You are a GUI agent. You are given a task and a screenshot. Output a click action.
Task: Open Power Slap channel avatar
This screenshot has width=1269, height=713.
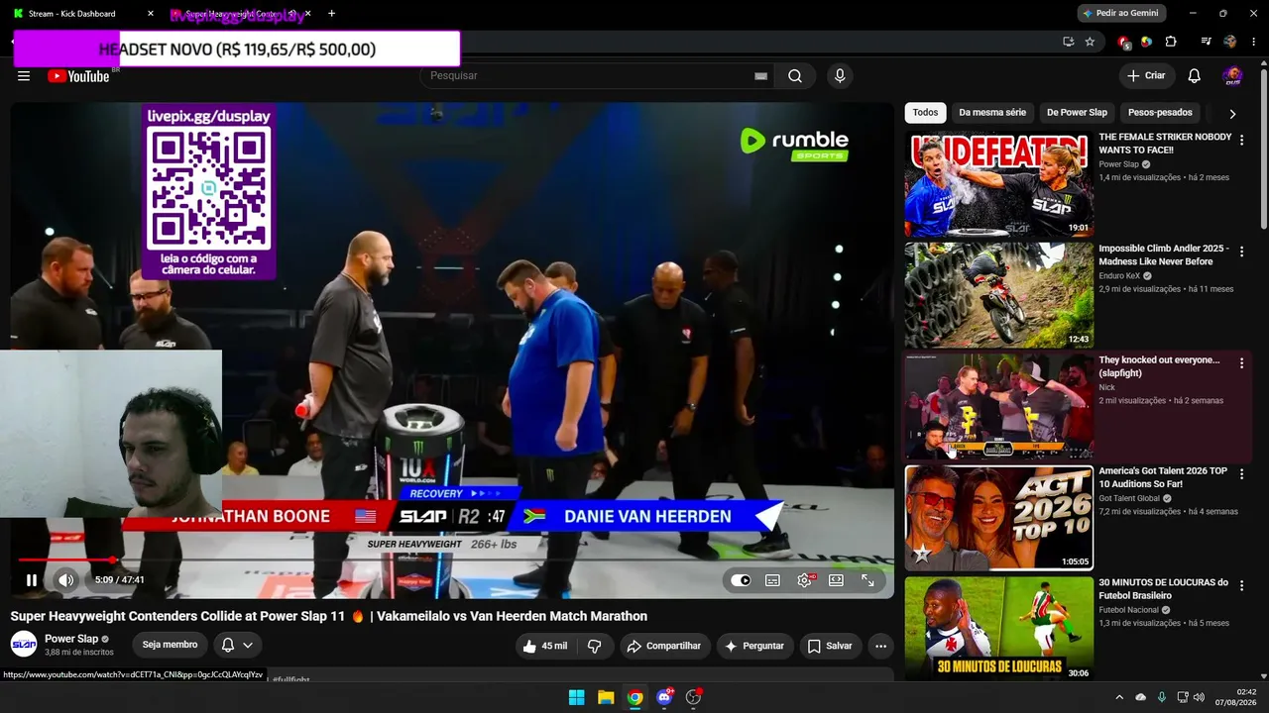24,645
